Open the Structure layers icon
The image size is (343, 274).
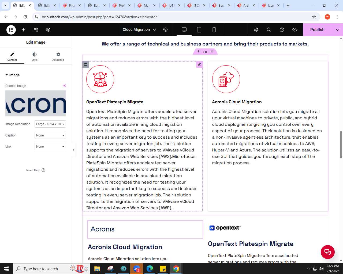48,30
